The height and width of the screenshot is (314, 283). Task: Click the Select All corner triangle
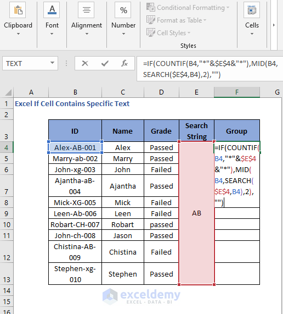tap(8, 92)
